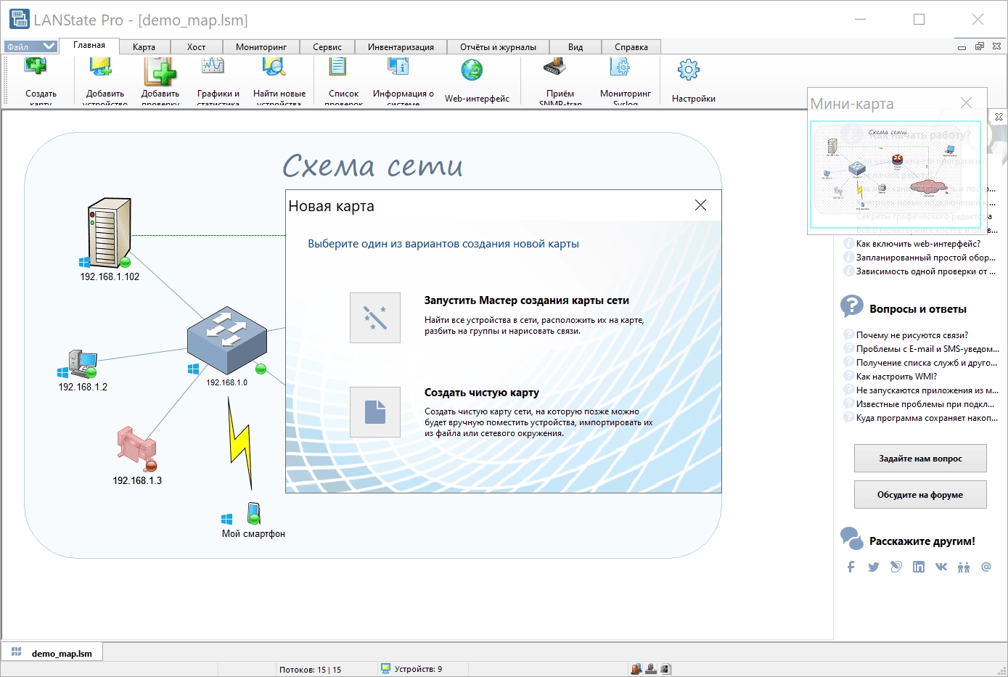Click the magic wand wizard icon
Screen dimensions: 1008x677
pos(375,318)
